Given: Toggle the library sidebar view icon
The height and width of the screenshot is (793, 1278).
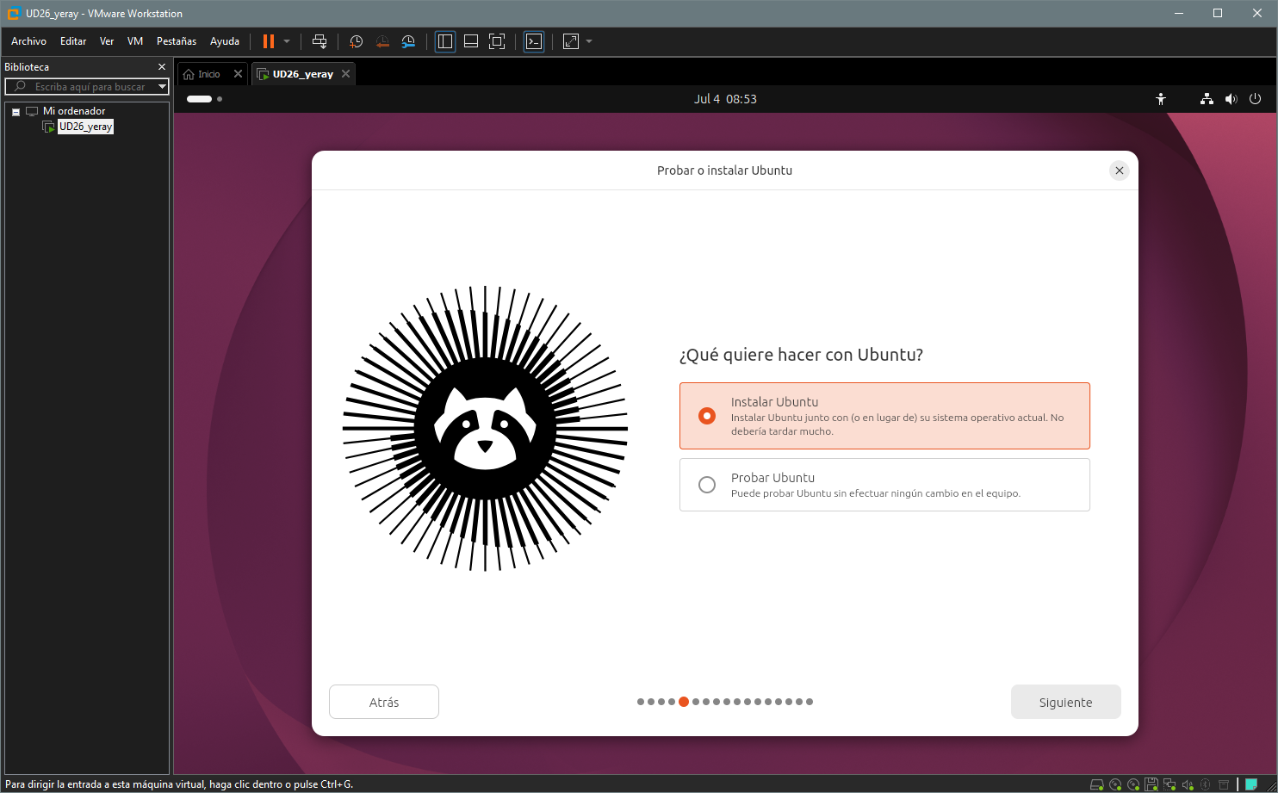Looking at the screenshot, I should click(x=445, y=41).
